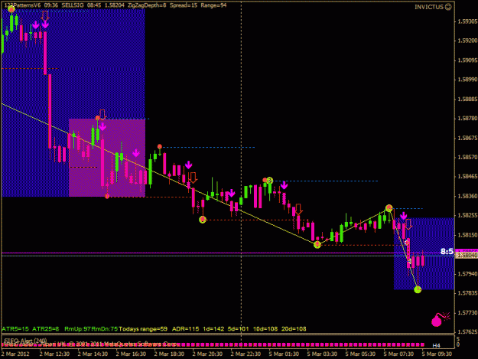
Task: Click the 2 Mar 22:30 time label
Action: point(246,354)
